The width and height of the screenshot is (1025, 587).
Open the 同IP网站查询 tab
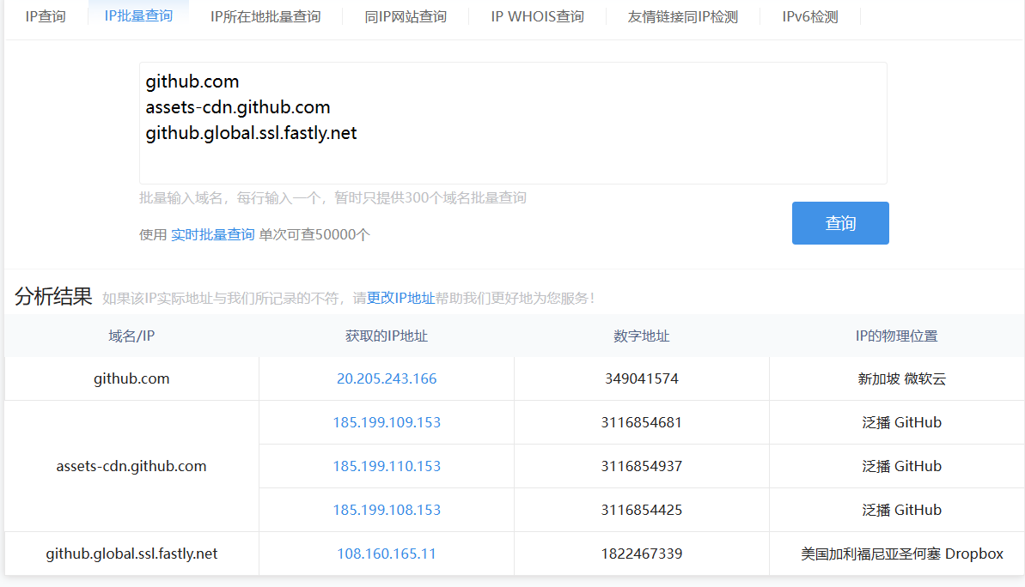406,16
